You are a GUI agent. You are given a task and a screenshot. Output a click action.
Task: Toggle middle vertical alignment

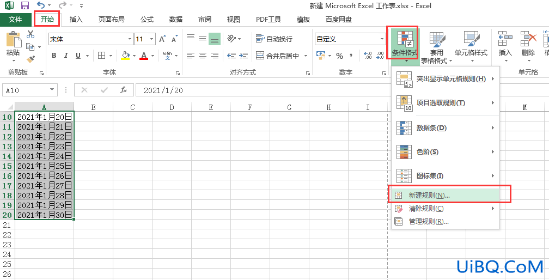203,38
